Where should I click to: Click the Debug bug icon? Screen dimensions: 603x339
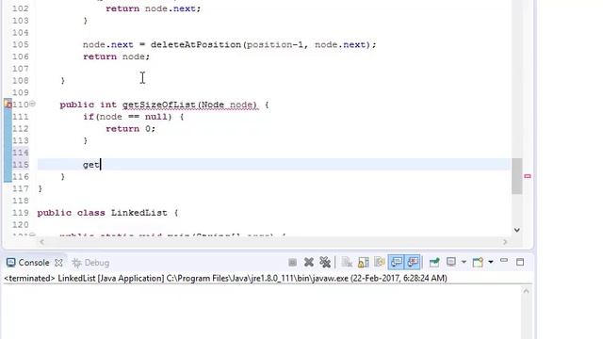tap(76, 263)
